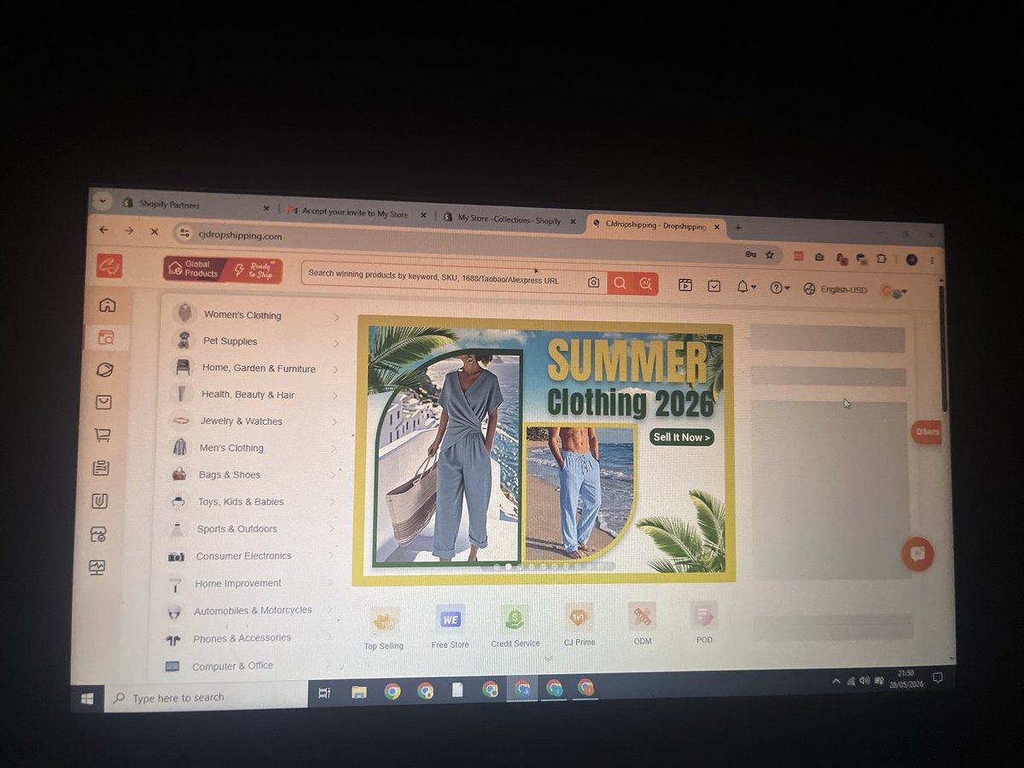Screen dimensions: 1024x768
Task: Open the Chrome tab search dropdown
Action: [x=102, y=201]
